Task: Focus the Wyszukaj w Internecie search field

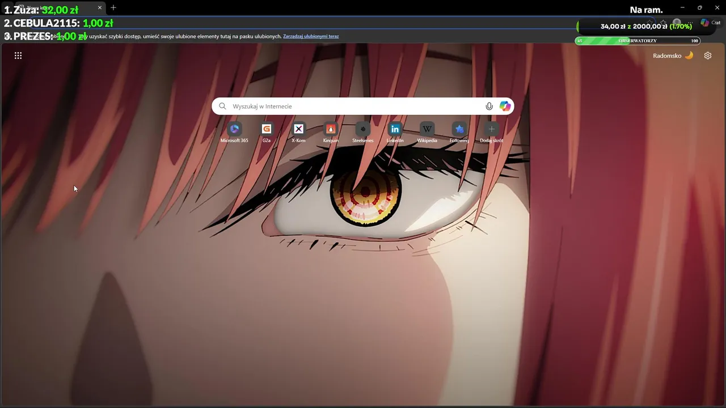Action: point(363,106)
